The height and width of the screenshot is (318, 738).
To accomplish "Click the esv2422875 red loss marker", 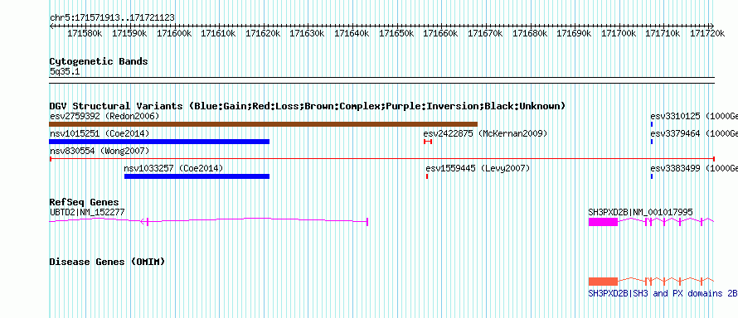I will (x=428, y=142).
